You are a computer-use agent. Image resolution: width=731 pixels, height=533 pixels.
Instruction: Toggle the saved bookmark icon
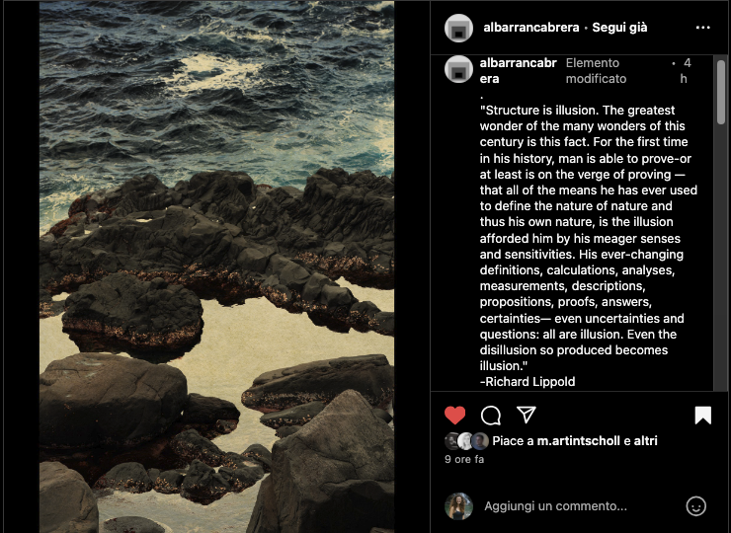coord(702,416)
